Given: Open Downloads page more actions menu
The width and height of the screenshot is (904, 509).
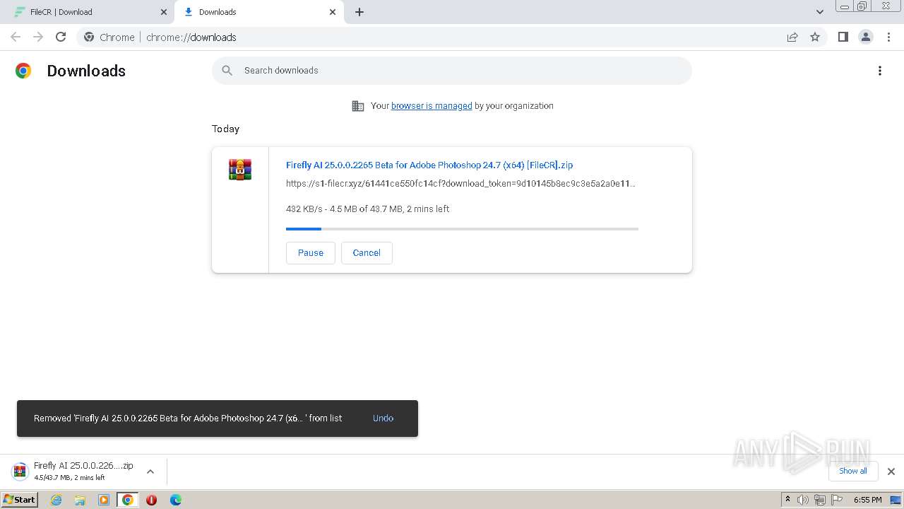Looking at the screenshot, I should 880,71.
